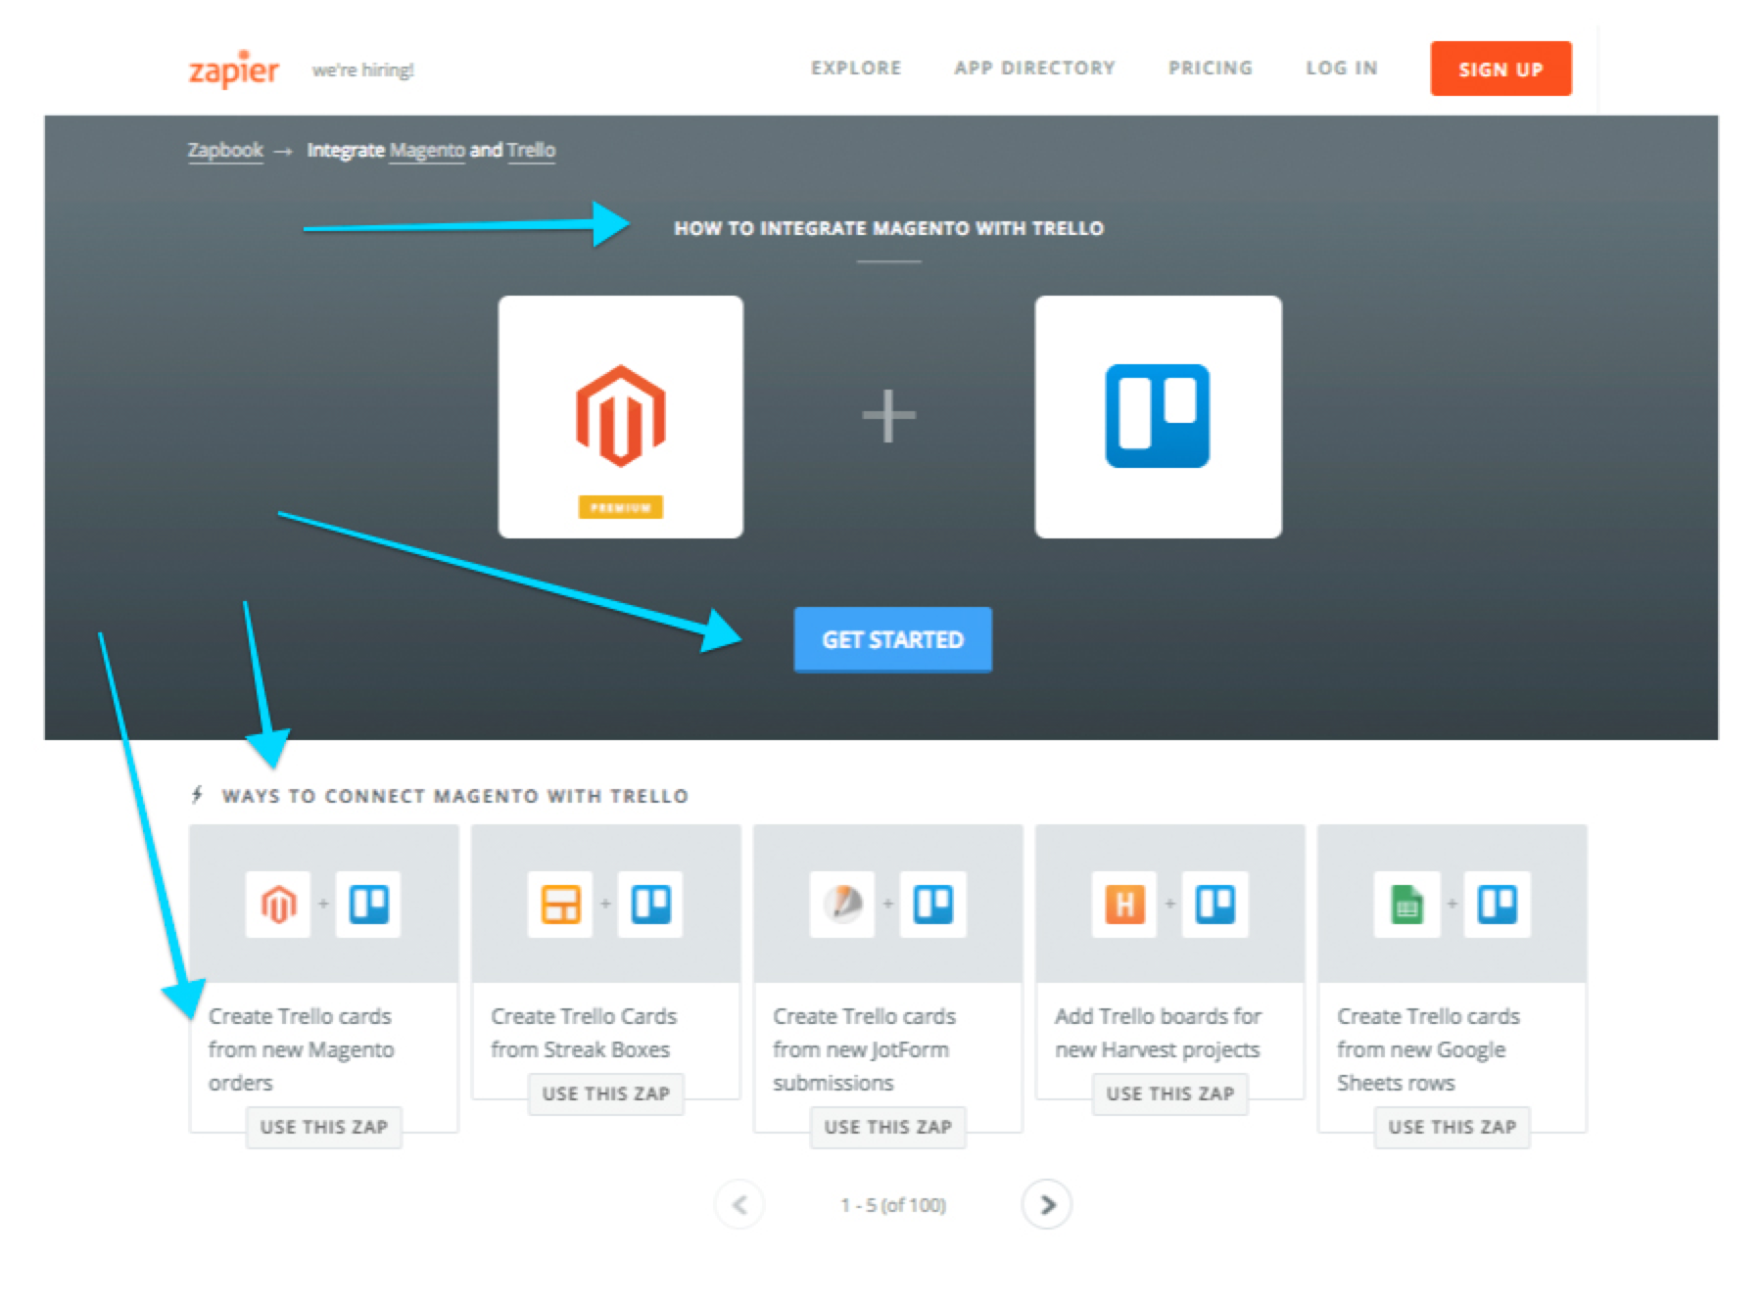Viewport: 1763px width, 1302px height.
Task: Use the Streak Boxes zap
Action: pos(606,1093)
